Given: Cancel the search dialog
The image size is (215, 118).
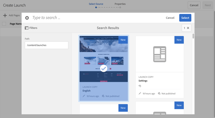Looking at the screenshot, I should point(170,18).
